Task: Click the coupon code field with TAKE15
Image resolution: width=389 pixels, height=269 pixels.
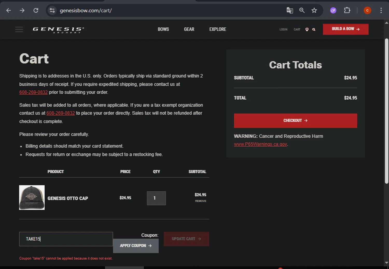Action: tap(66, 239)
